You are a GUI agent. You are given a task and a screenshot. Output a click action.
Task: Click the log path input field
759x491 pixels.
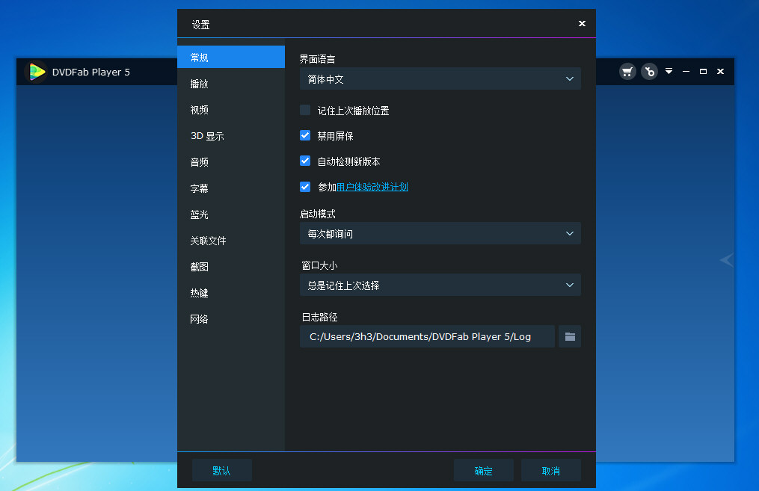[x=426, y=336]
